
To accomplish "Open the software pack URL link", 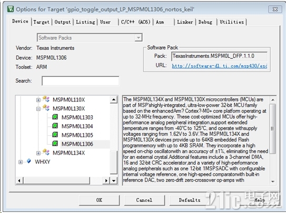I will [x=220, y=66].
